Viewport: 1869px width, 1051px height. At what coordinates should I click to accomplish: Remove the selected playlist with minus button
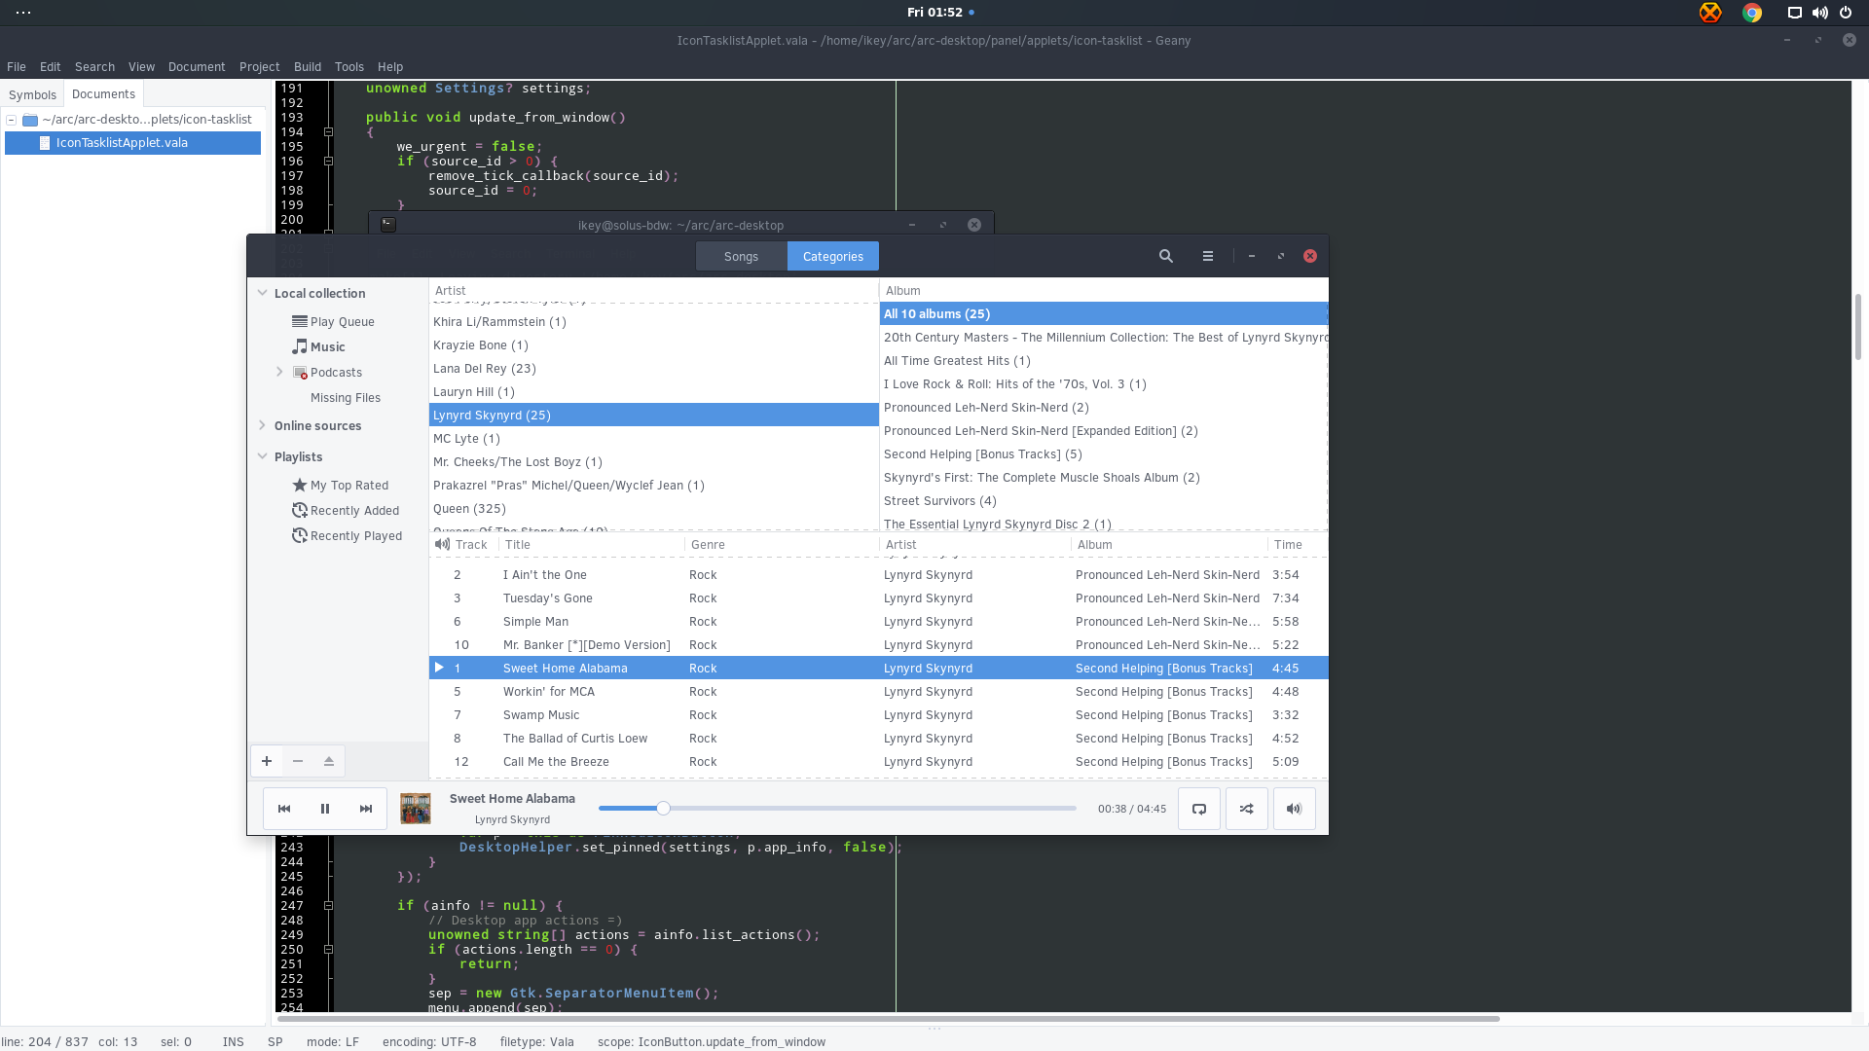tap(298, 761)
